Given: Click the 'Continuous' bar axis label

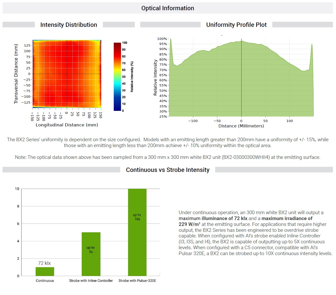Looking at the screenshot, I should pyautogui.click(x=45, y=281).
